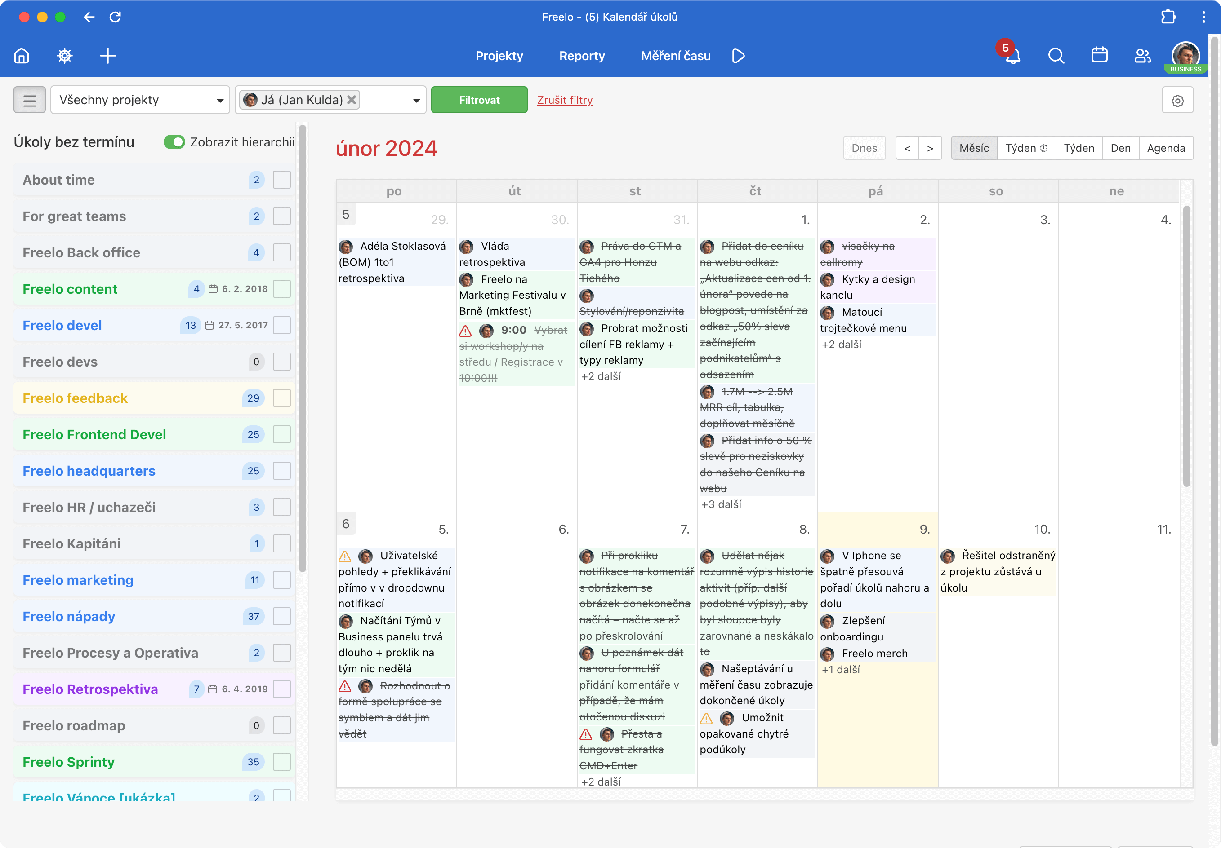Check the Freelo Back office checkbox
Screen dimensions: 1221x848
point(282,252)
